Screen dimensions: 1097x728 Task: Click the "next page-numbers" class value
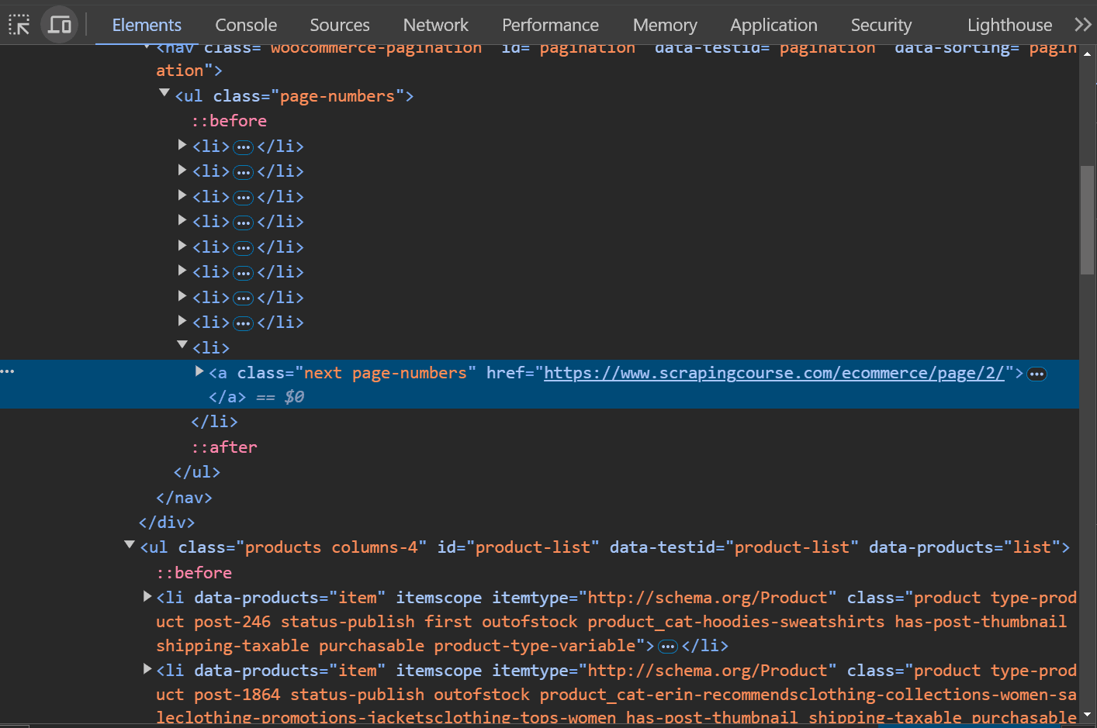coord(386,373)
